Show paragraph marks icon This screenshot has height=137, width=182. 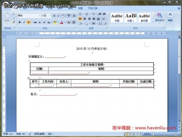[106, 23]
